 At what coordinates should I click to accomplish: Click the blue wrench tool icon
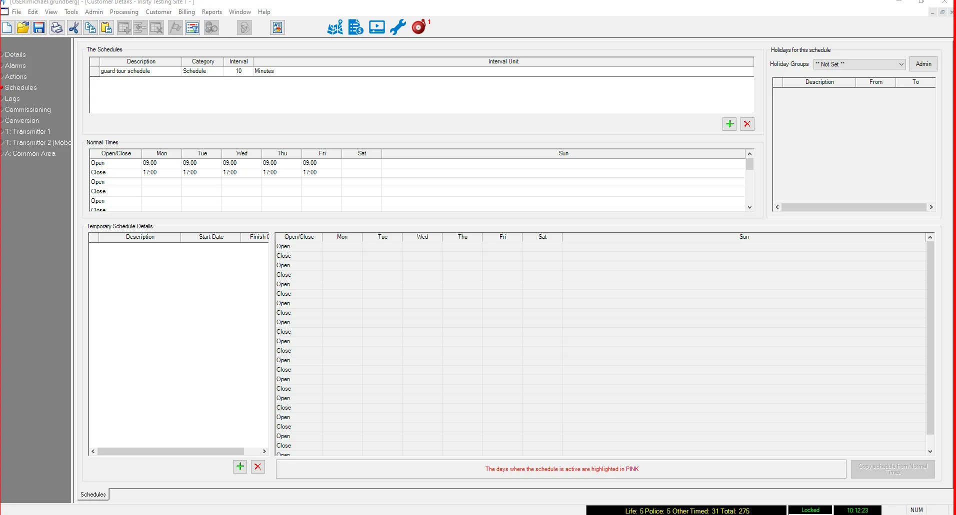(398, 27)
